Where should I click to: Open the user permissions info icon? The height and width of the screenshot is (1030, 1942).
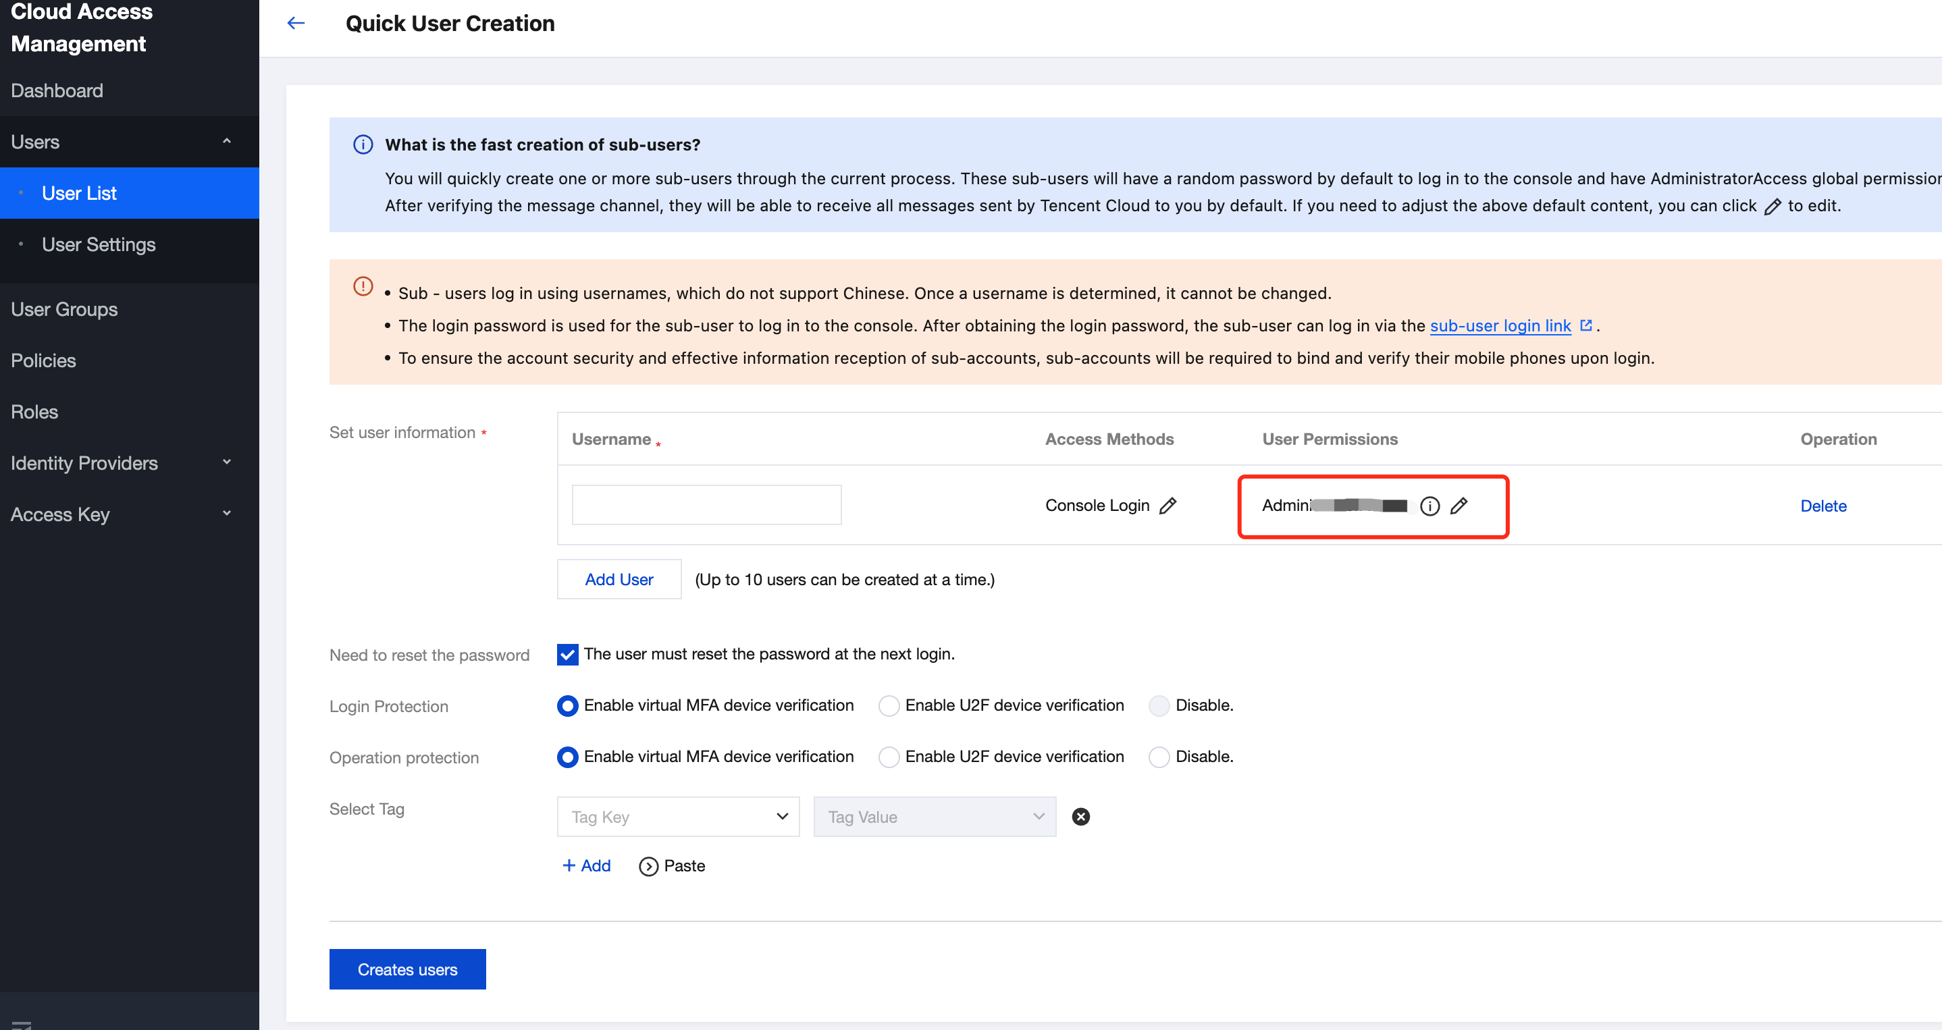[x=1429, y=506]
